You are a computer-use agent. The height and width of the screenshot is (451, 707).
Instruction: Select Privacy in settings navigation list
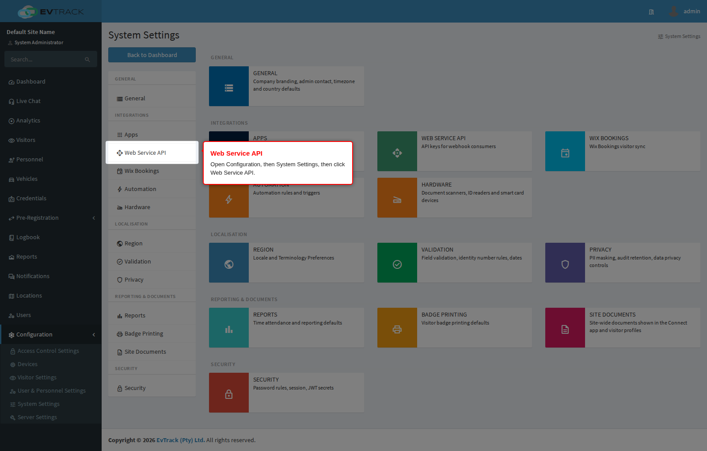click(x=152, y=280)
